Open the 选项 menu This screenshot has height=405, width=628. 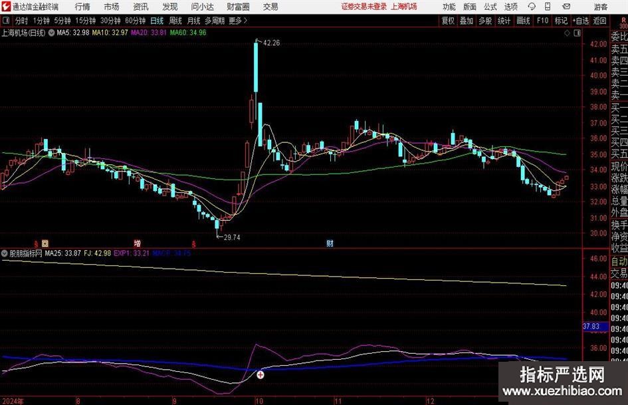tap(510, 7)
